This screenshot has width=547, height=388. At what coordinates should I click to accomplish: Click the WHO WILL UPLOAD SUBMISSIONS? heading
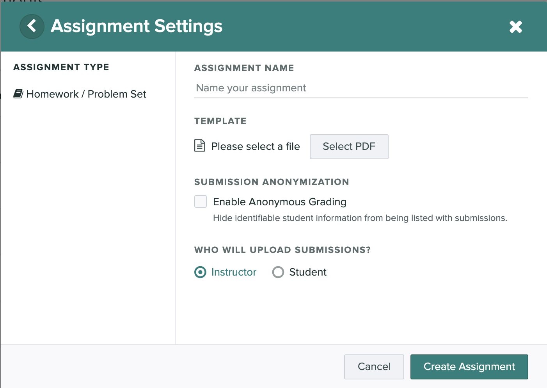click(282, 250)
